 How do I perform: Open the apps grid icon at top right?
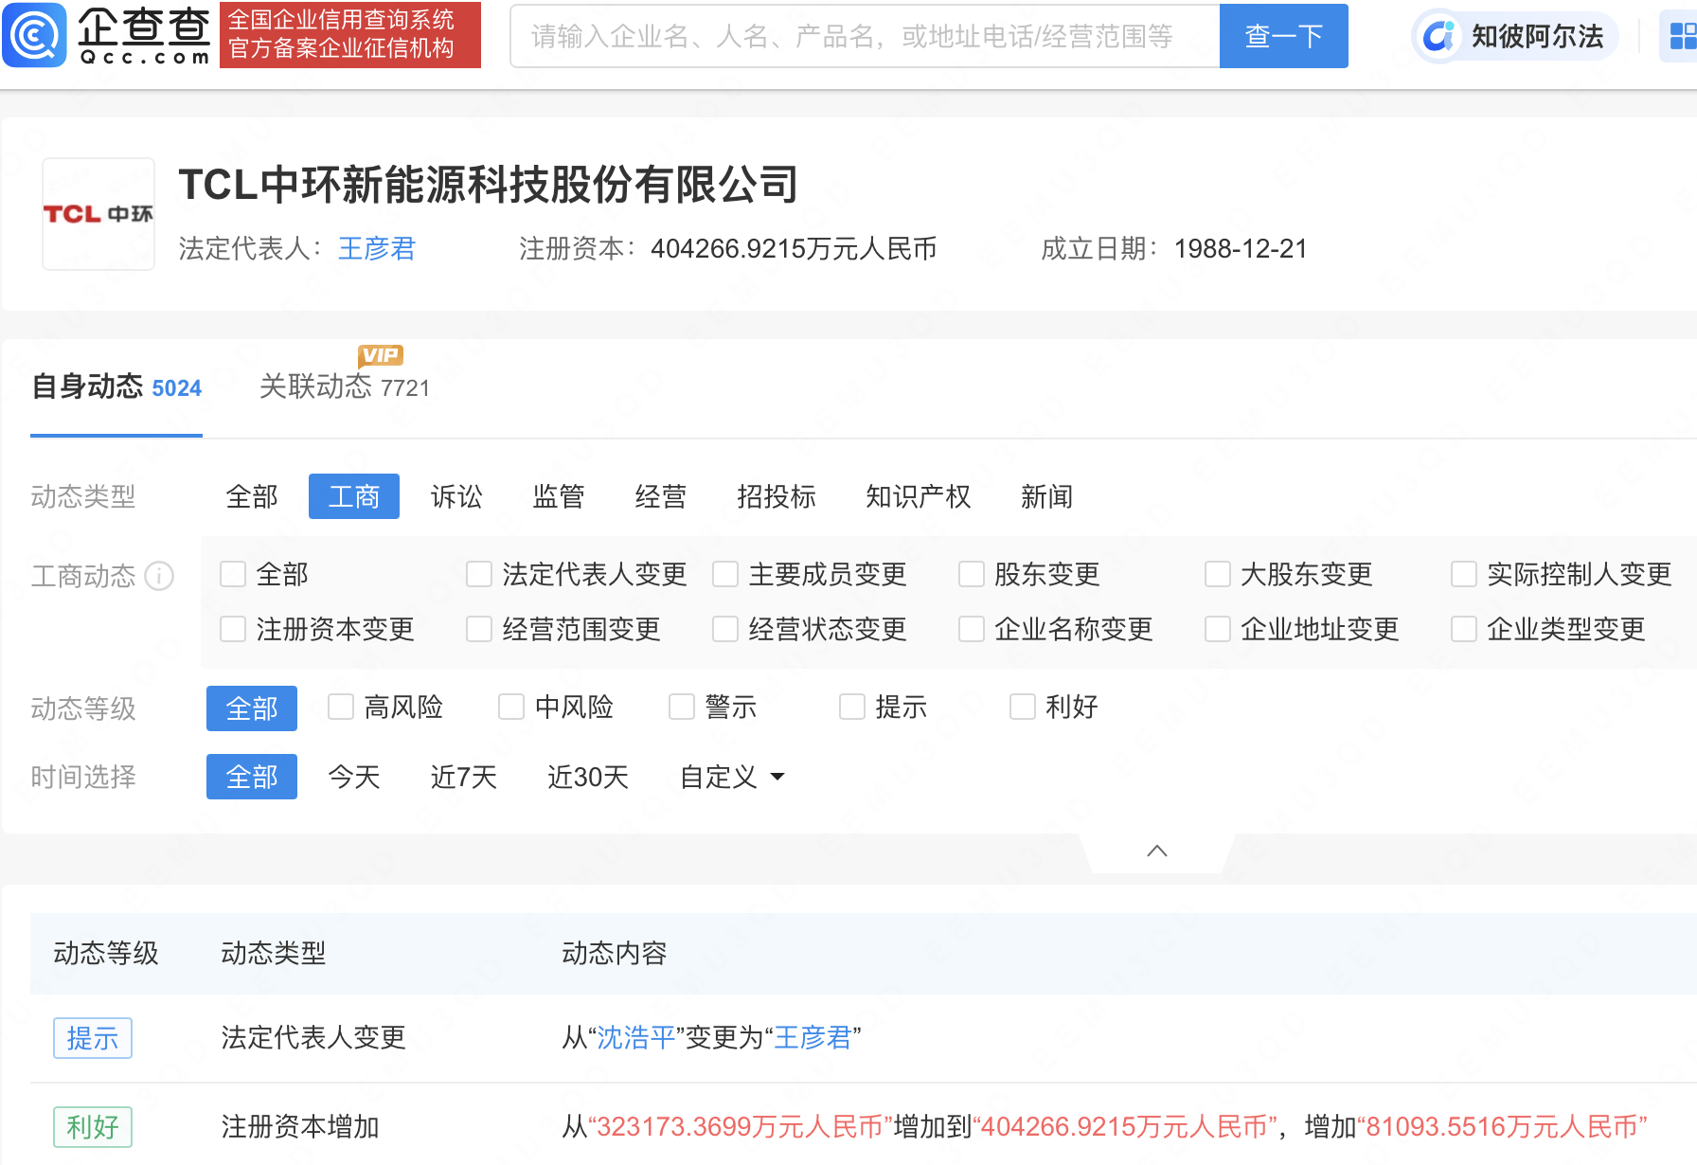1682,36
